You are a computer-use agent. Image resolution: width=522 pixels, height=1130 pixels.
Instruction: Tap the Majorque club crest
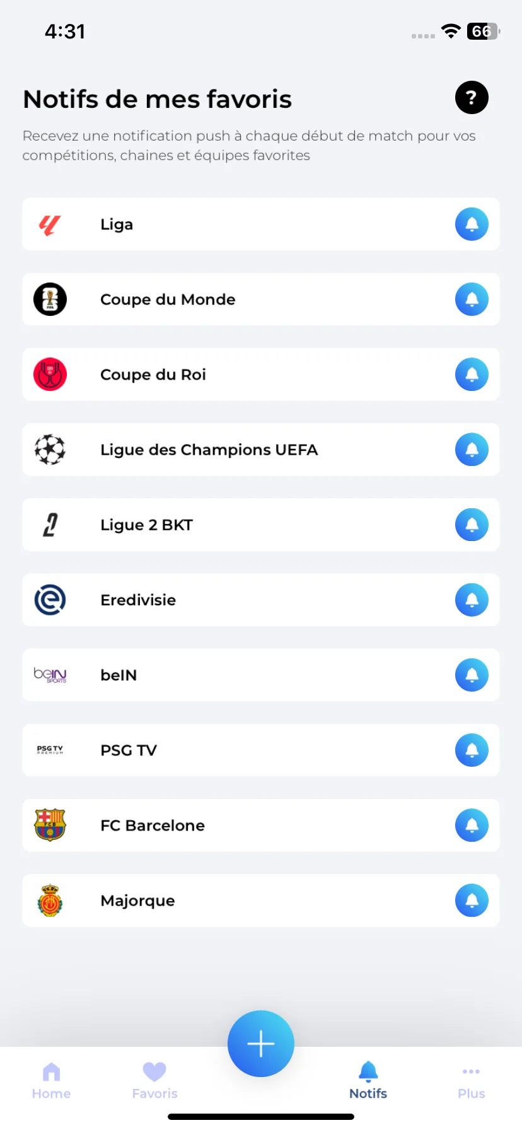(50, 900)
